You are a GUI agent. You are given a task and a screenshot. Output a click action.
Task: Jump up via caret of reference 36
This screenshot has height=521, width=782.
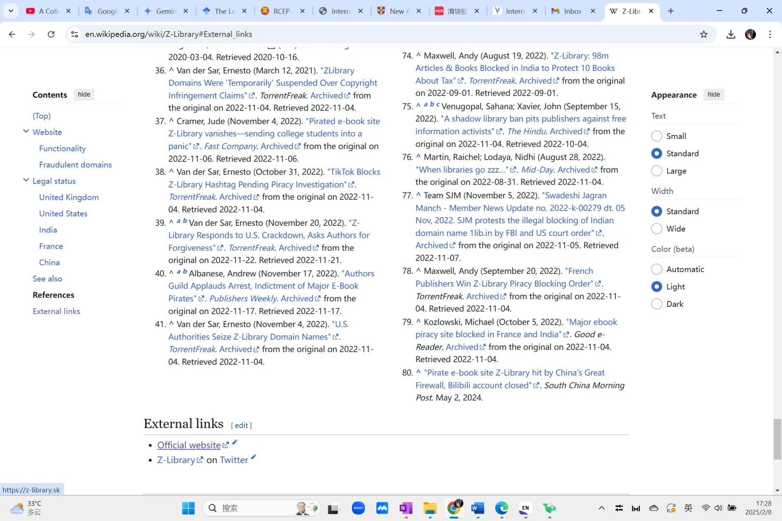click(x=171, y=70)
